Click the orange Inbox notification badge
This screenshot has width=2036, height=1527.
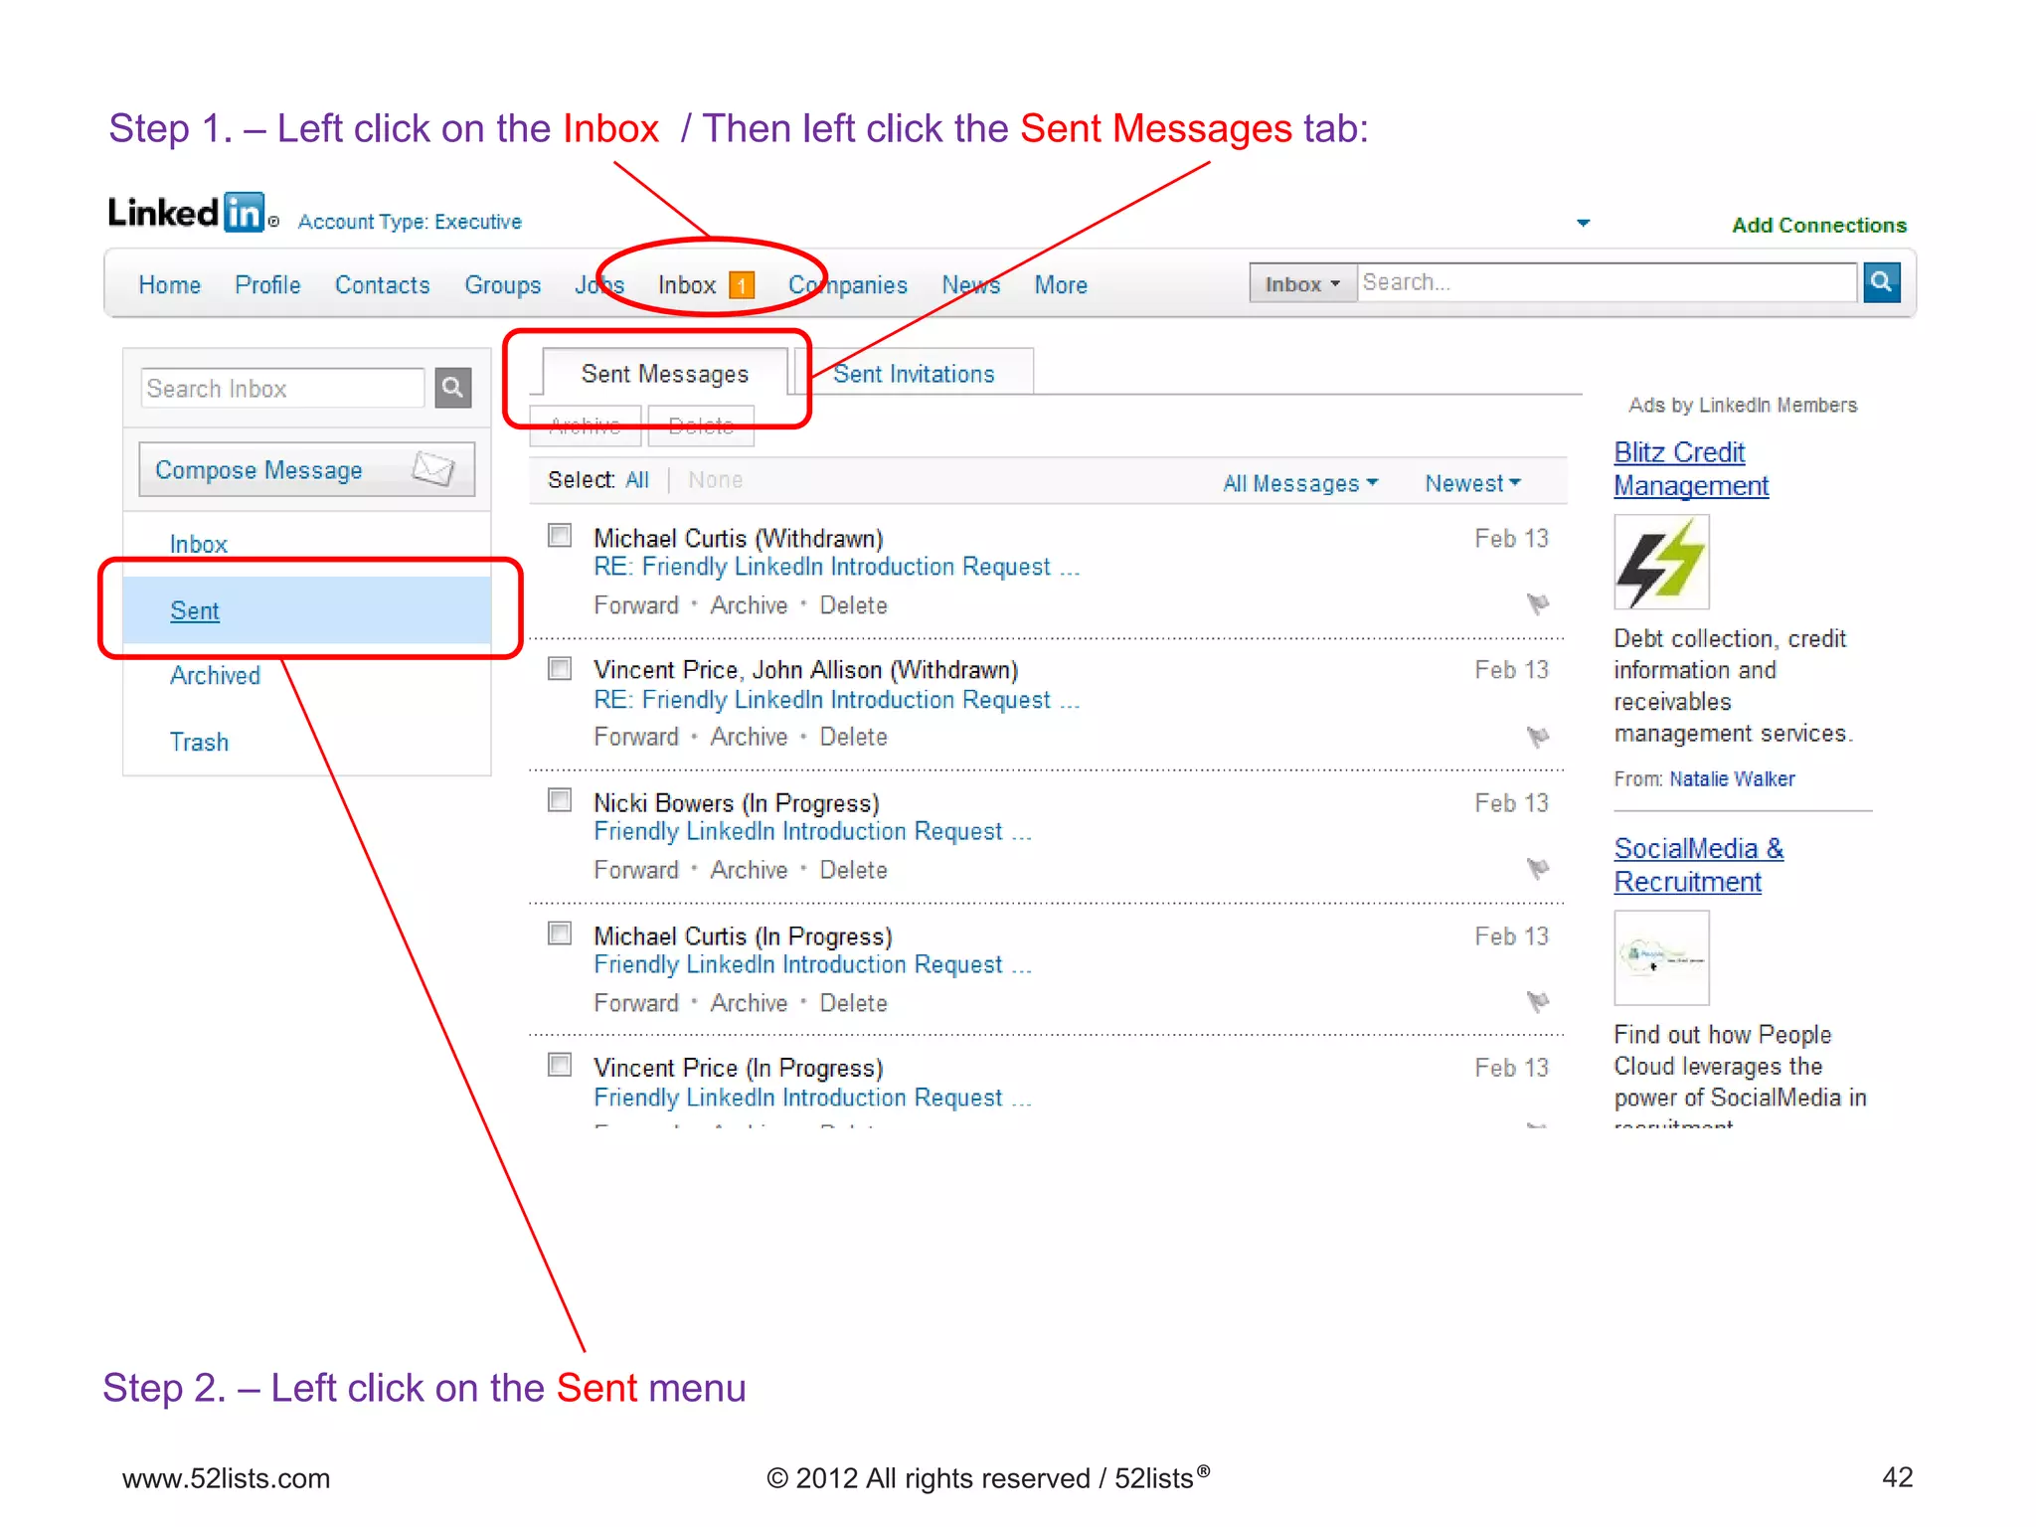(741, 286)
